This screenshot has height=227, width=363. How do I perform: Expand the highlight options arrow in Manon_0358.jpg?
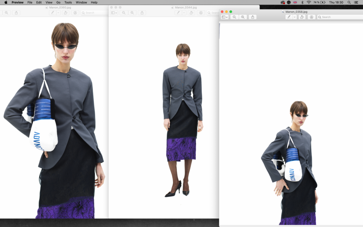[x=294, y=17]
